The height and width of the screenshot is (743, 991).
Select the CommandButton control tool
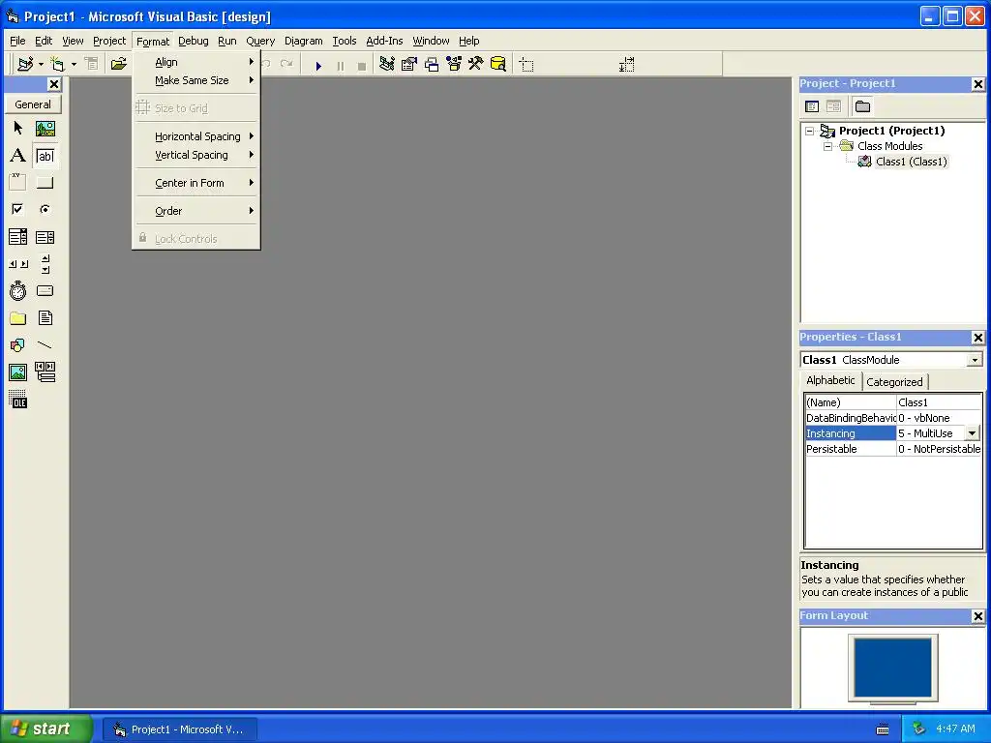pyautogui.click(x=45, y=183)
